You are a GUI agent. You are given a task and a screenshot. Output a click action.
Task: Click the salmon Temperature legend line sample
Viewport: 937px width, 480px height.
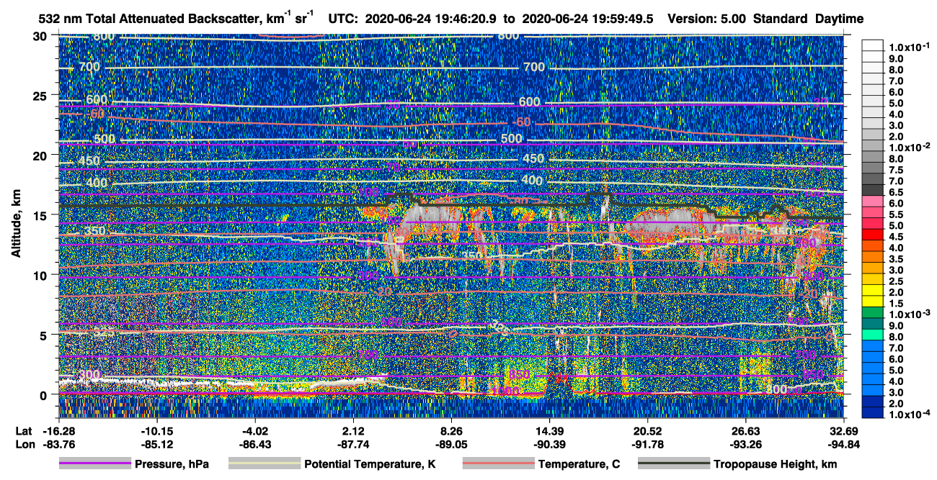click(x=498, y=464)
